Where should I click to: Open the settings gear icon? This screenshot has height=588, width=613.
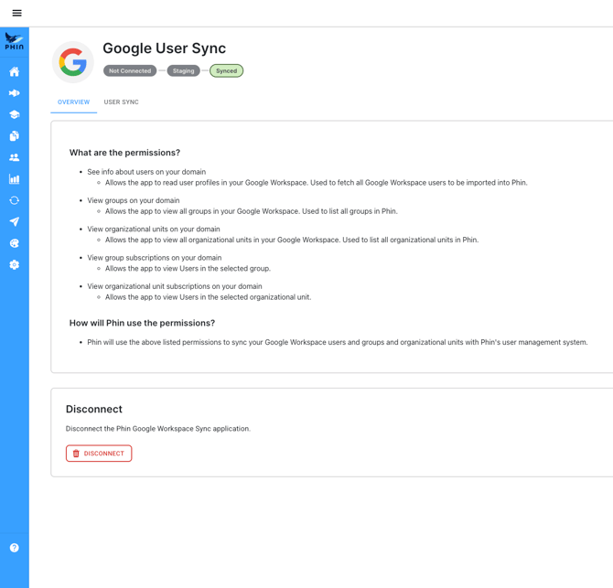pyautogui.click(x=15, y=265)
